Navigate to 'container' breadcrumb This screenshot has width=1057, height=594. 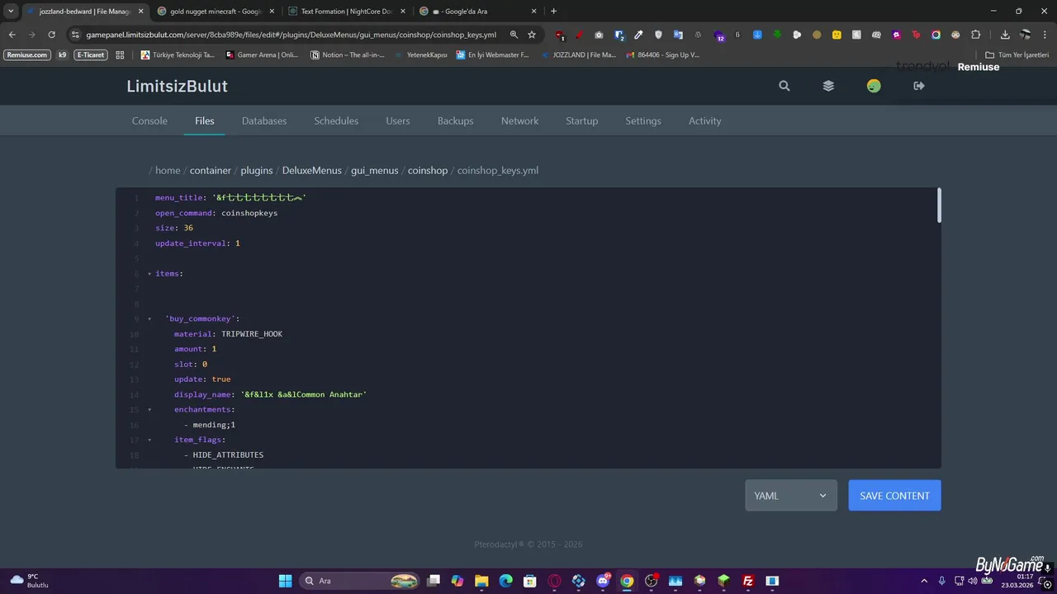[211, 170]
